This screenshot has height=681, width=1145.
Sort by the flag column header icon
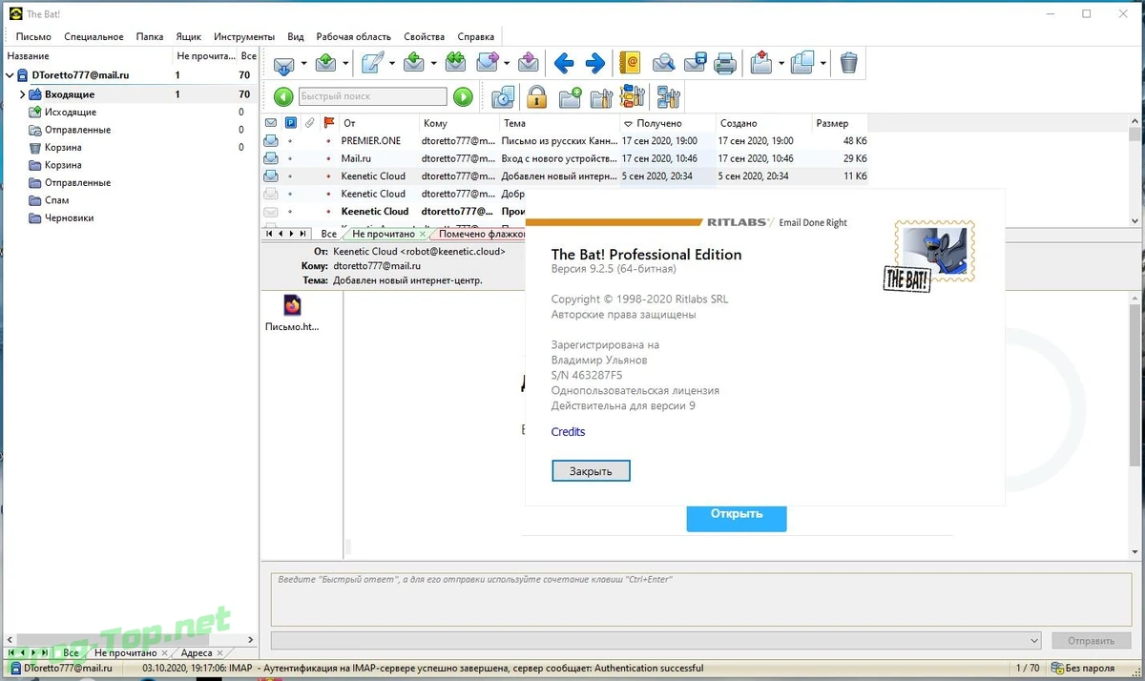(329, 123)
